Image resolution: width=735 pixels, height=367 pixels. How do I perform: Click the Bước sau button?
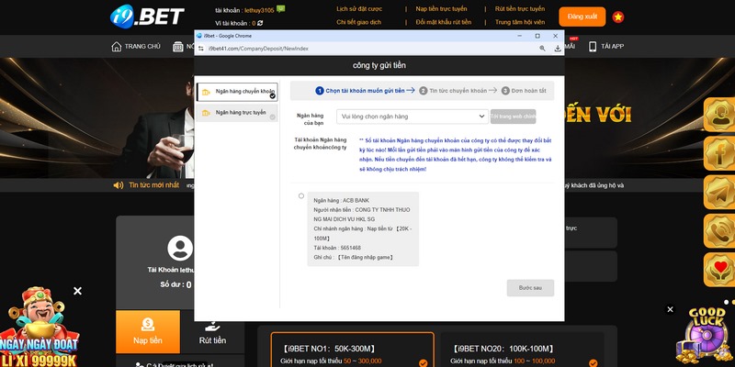(530, 288)
